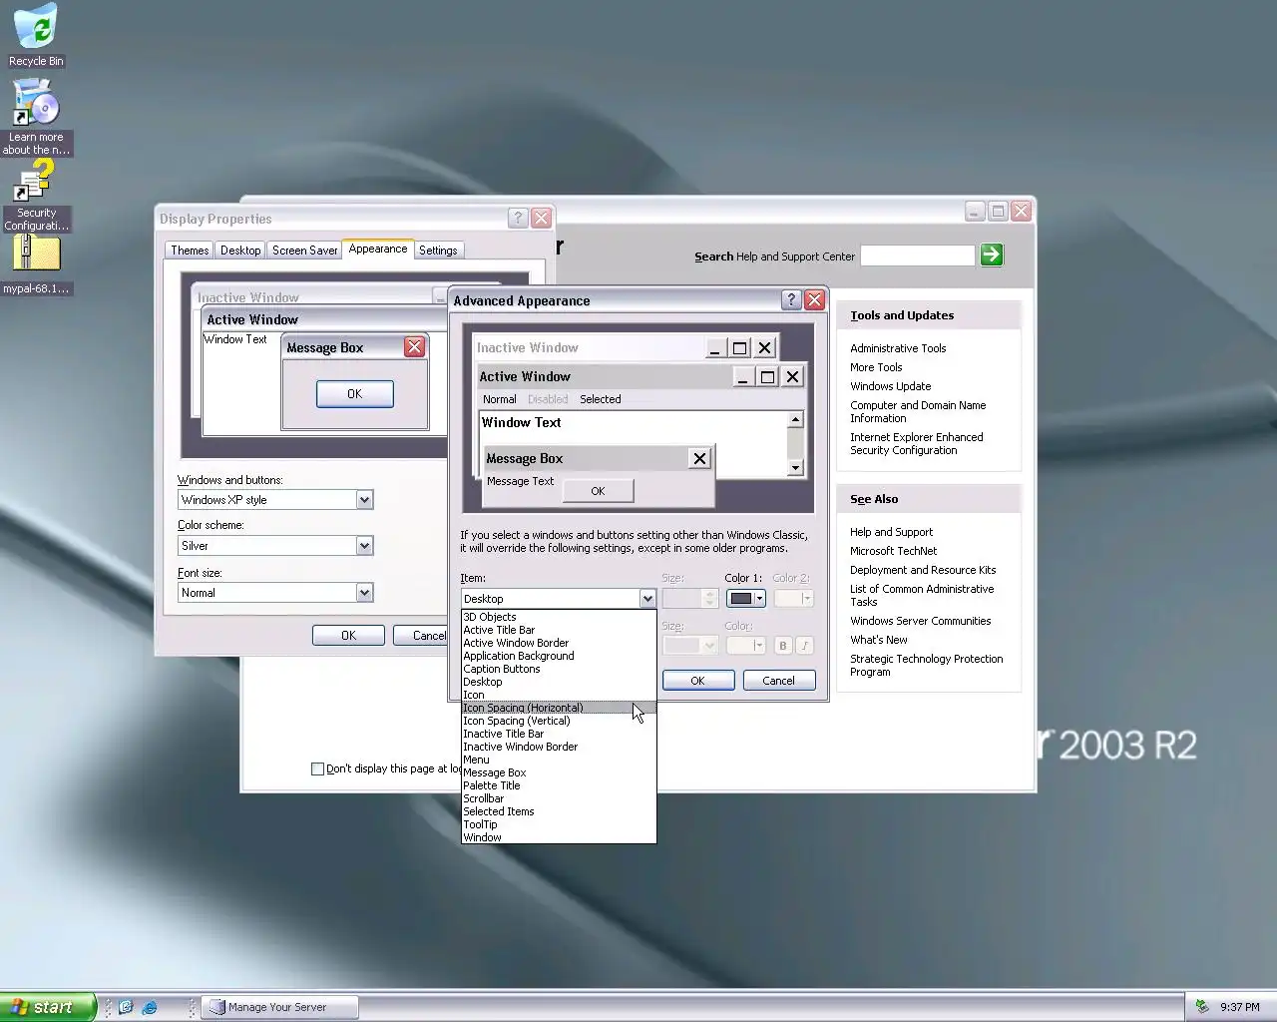1277x1022 pixels.
Task: Open the Windows and buttons style dropdown
Action: (x=275, y=500)
